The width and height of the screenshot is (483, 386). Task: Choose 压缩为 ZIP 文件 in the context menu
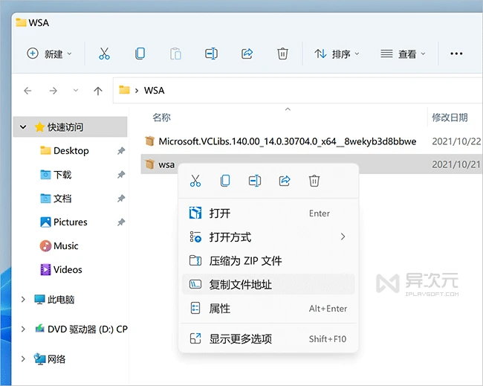[x=245, y=261]
